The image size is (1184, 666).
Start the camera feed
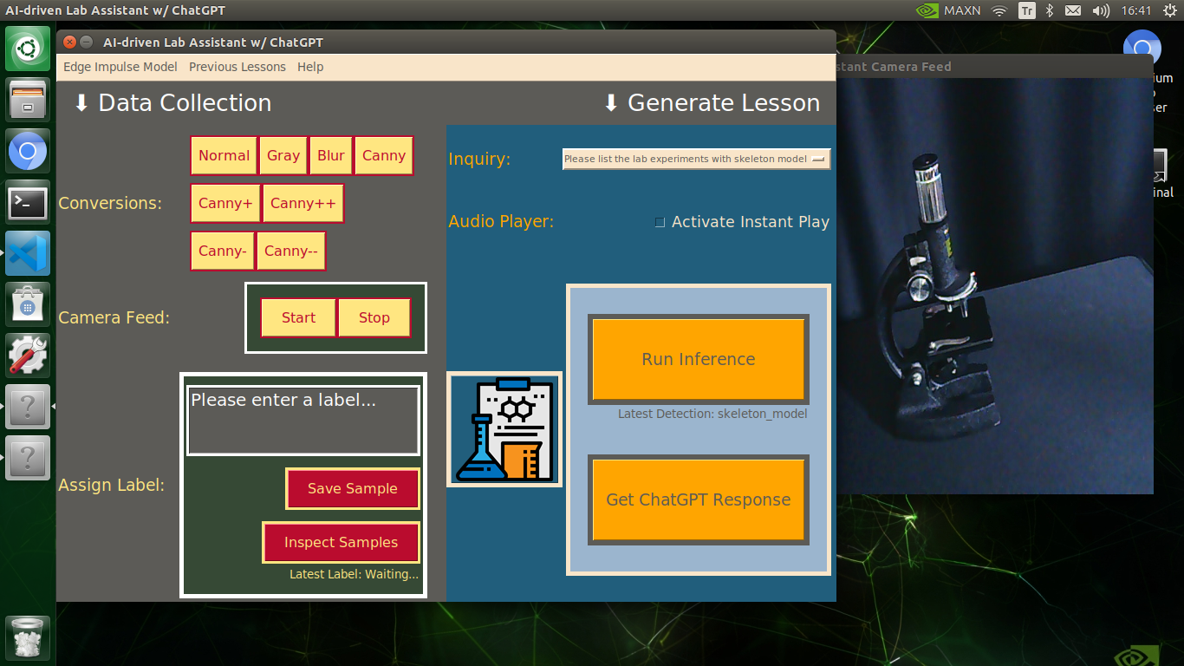click(298, 317)
